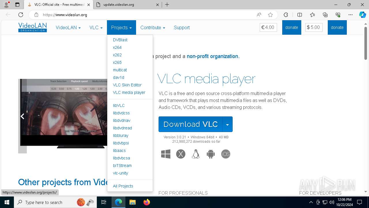This screenshot has height=208, width=369.
Task: Open the volume control in system tray
Action: pyautogui.click(x=332, y=202)
